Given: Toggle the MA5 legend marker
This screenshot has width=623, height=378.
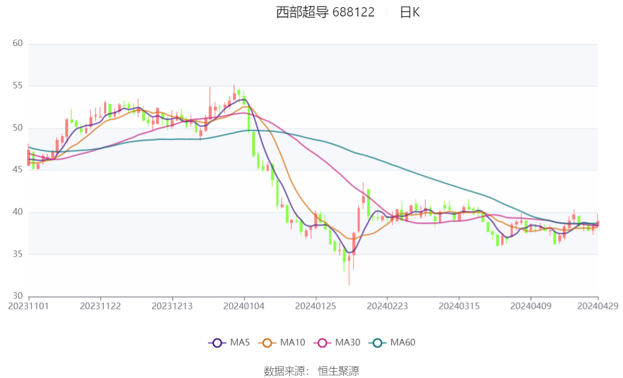Looking at the screenshot, I should pyautogui.click(x=217, y=343).
